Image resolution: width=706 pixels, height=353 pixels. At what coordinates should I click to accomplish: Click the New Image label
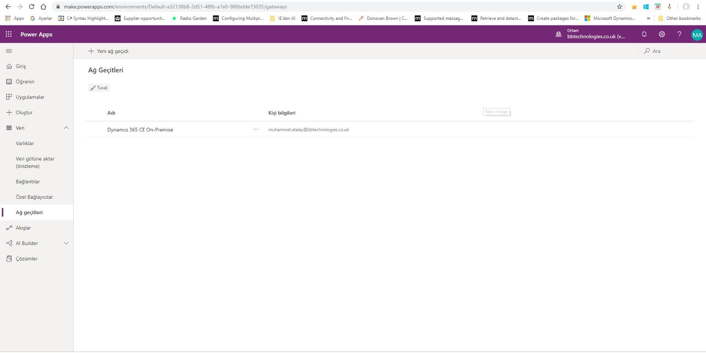point(496,112)
